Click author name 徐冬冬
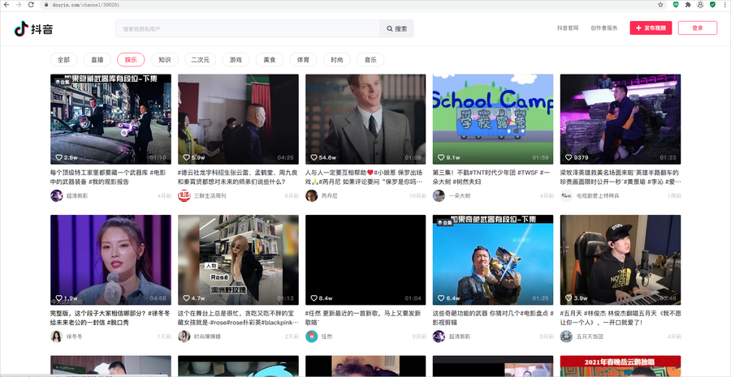 click(x=74, y=336)
